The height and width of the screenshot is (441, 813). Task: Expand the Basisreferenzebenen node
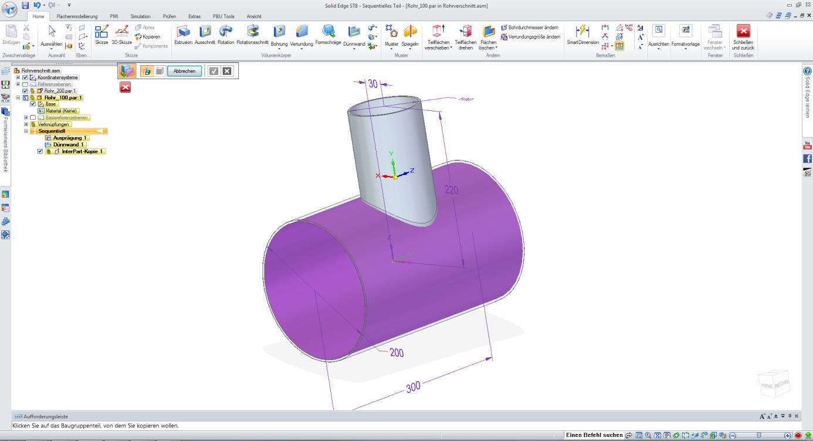pos(26,117)
